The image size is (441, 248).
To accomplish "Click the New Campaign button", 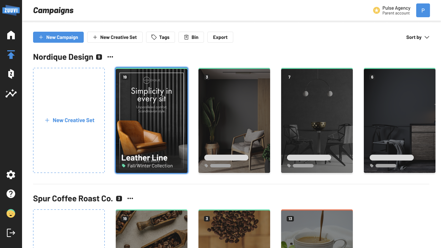I will click(58, 37).
